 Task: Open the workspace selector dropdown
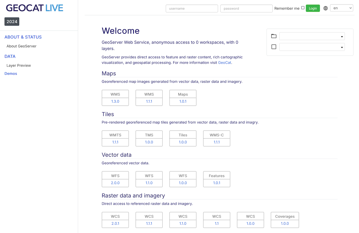312,36
